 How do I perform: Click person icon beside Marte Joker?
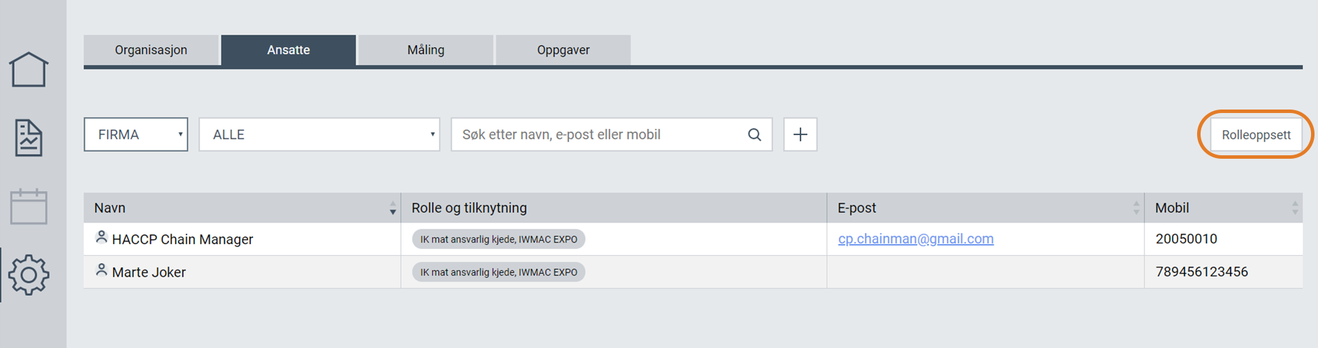click(101, 270)
